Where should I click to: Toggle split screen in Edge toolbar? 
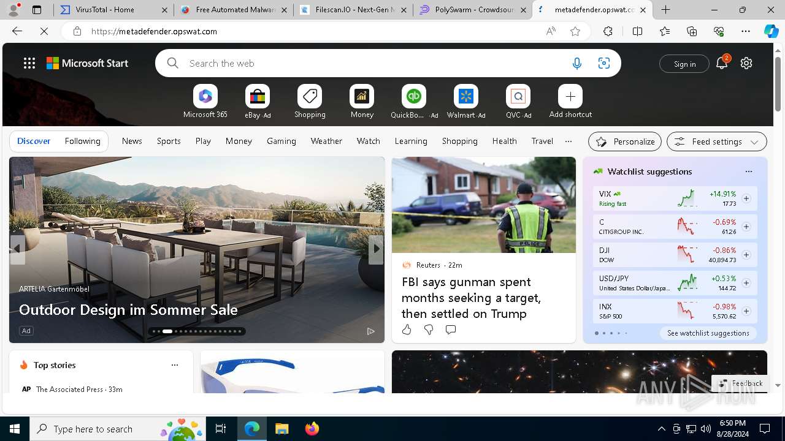[x=637, y=31]
